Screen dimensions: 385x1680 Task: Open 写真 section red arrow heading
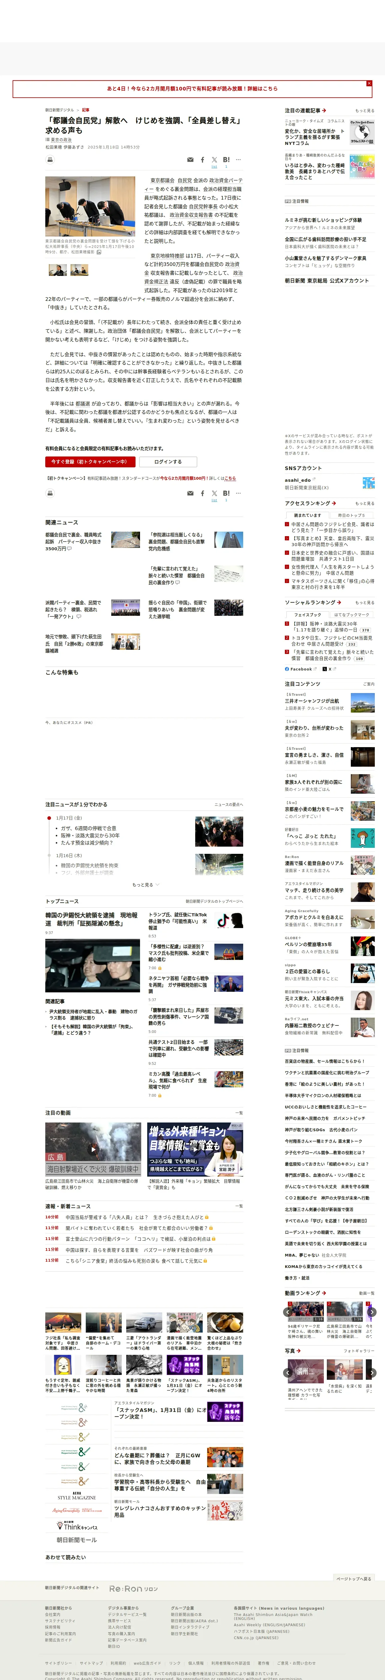pyautogui.click(x=293, y=1351)
